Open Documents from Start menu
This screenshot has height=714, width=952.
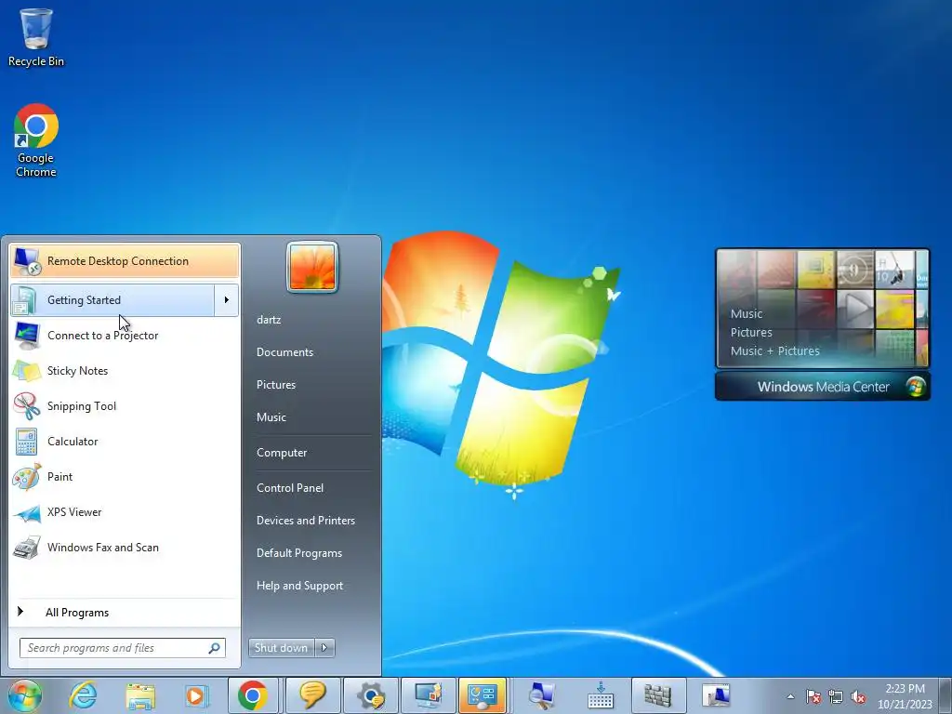(284, 352)
